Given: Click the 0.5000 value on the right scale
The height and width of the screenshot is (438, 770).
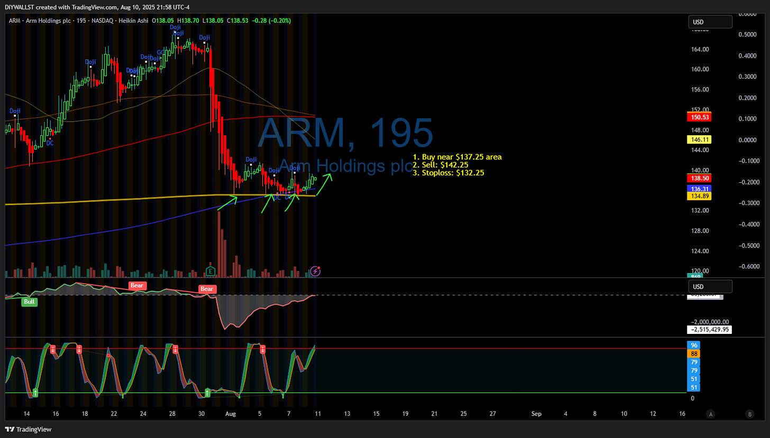Looking at the screenshot, I should coord(746,34).
